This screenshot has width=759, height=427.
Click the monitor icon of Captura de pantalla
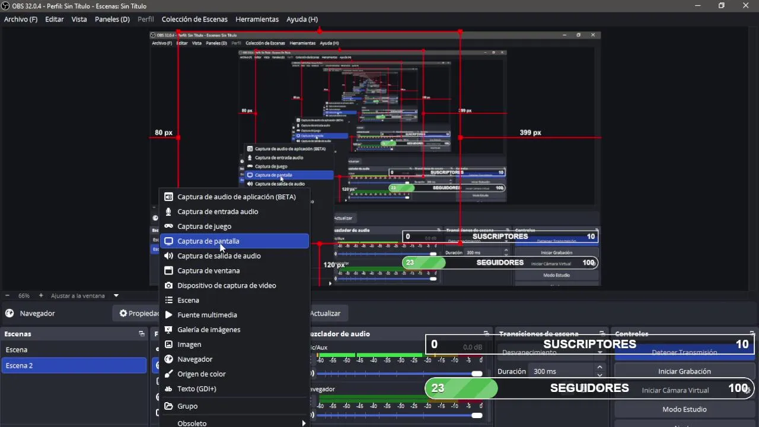pos(168,241)
